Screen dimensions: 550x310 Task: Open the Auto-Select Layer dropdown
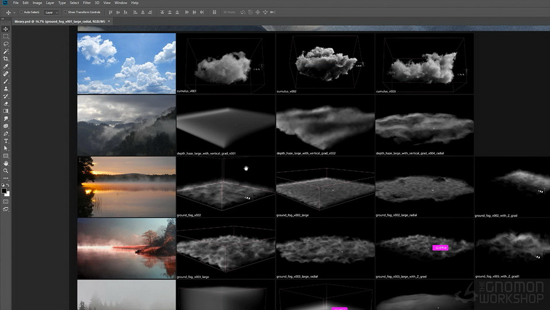coord(51,12)
